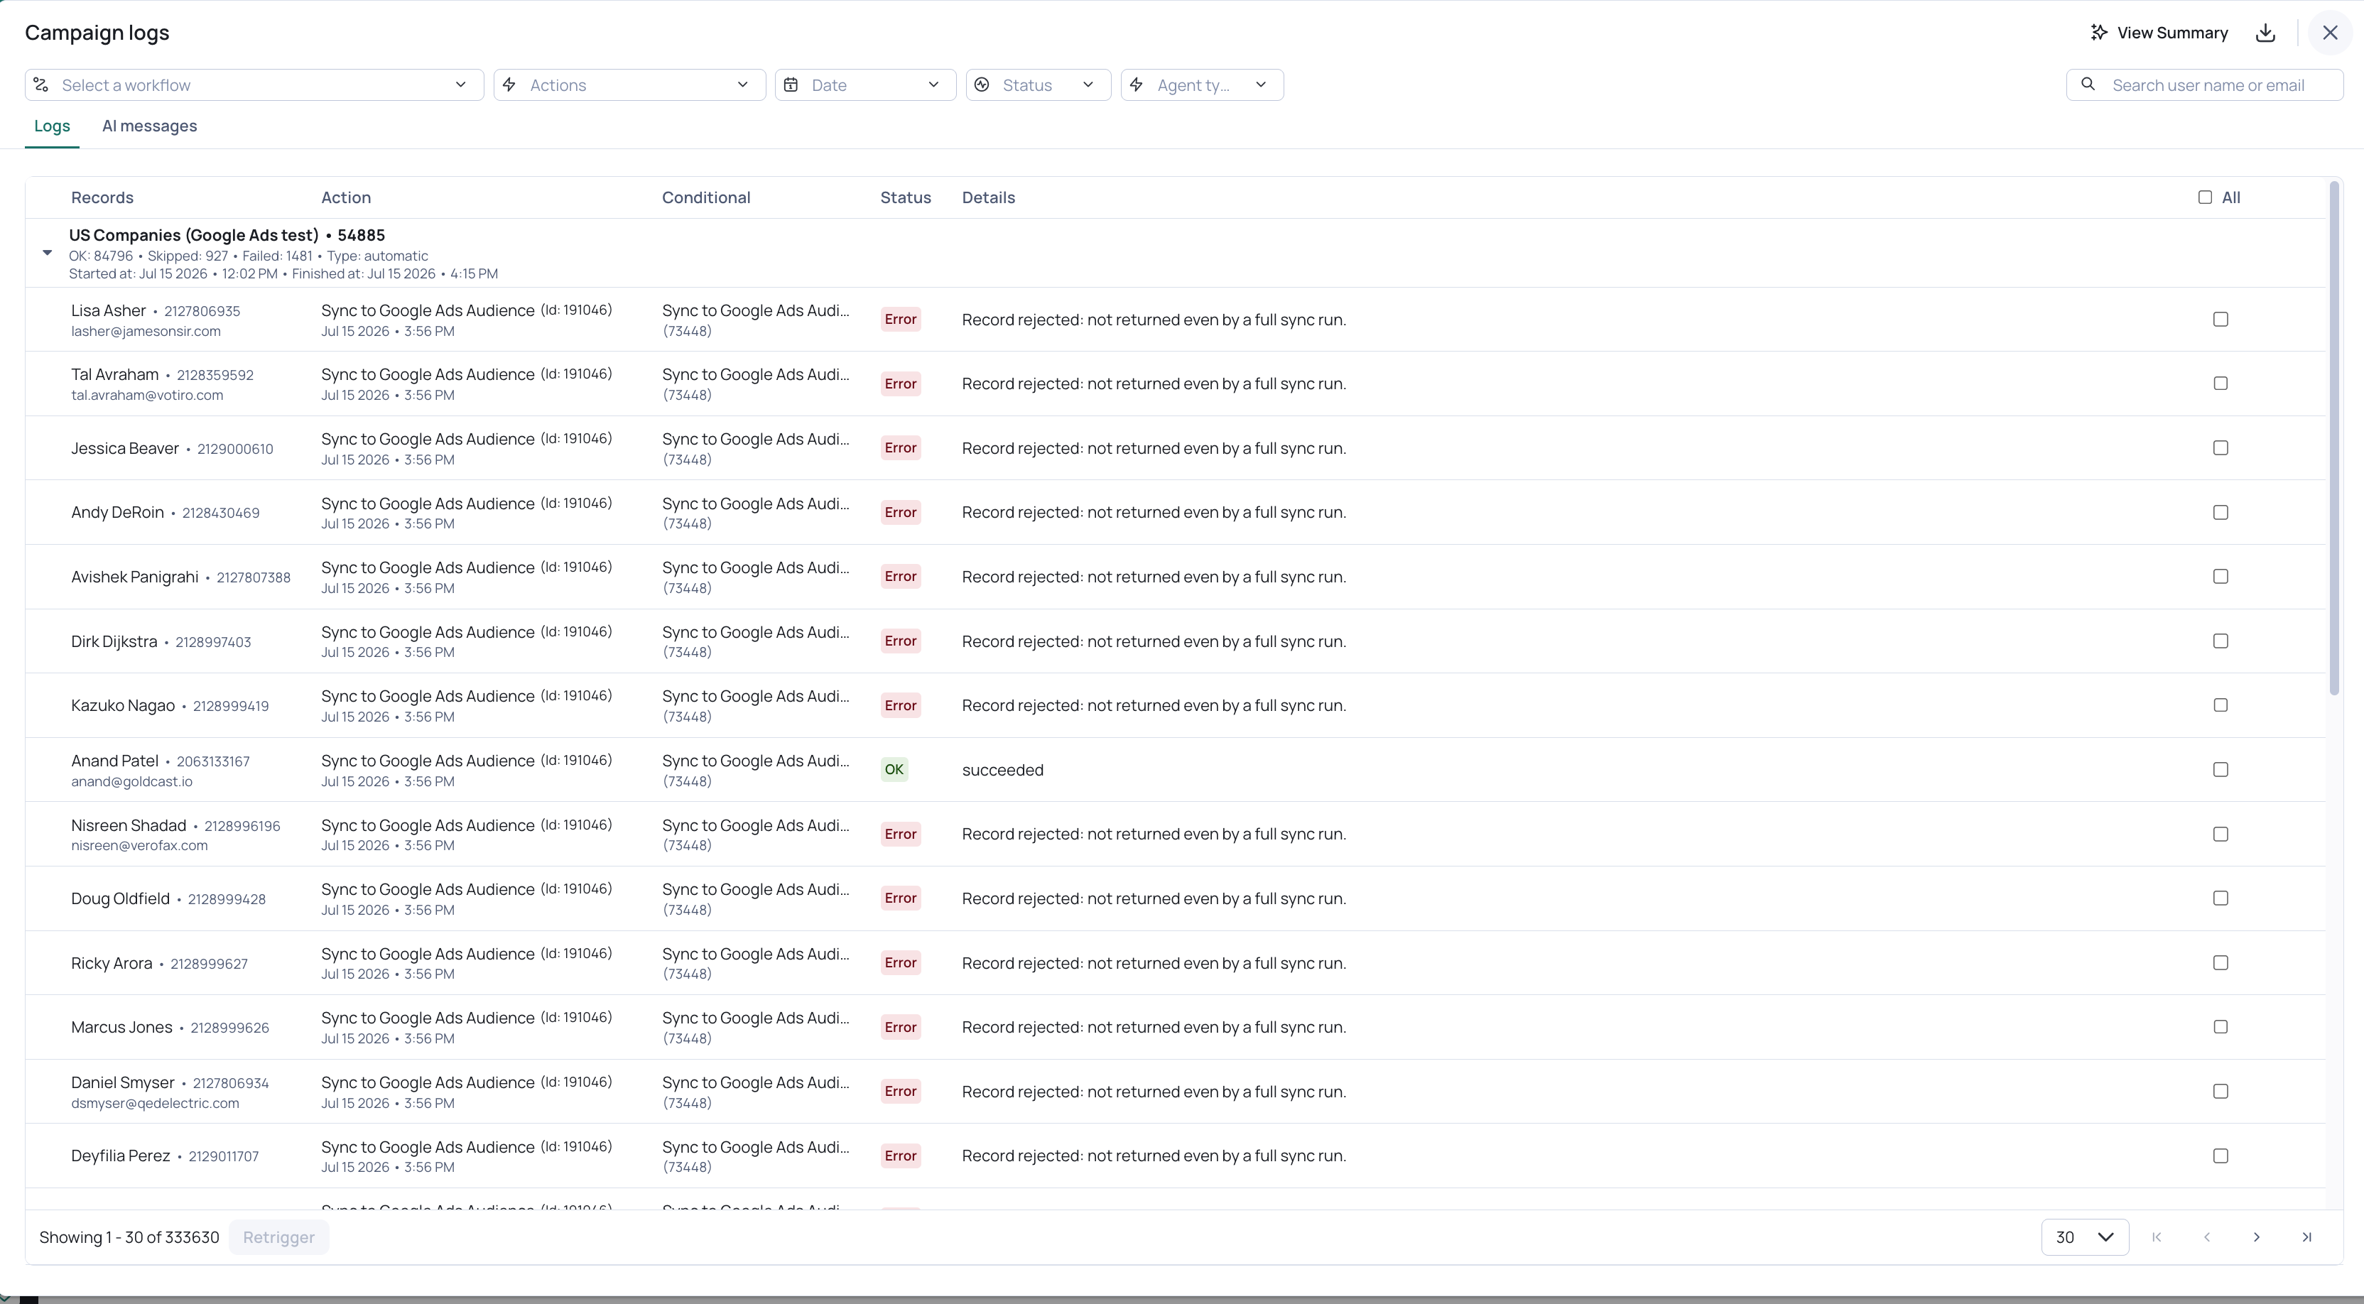The height and width of the screenshot is (1304, 2364).
Task: Click the 'Showing 1 - 30 of 333630' text
Action: click(x=129, y=1237)
